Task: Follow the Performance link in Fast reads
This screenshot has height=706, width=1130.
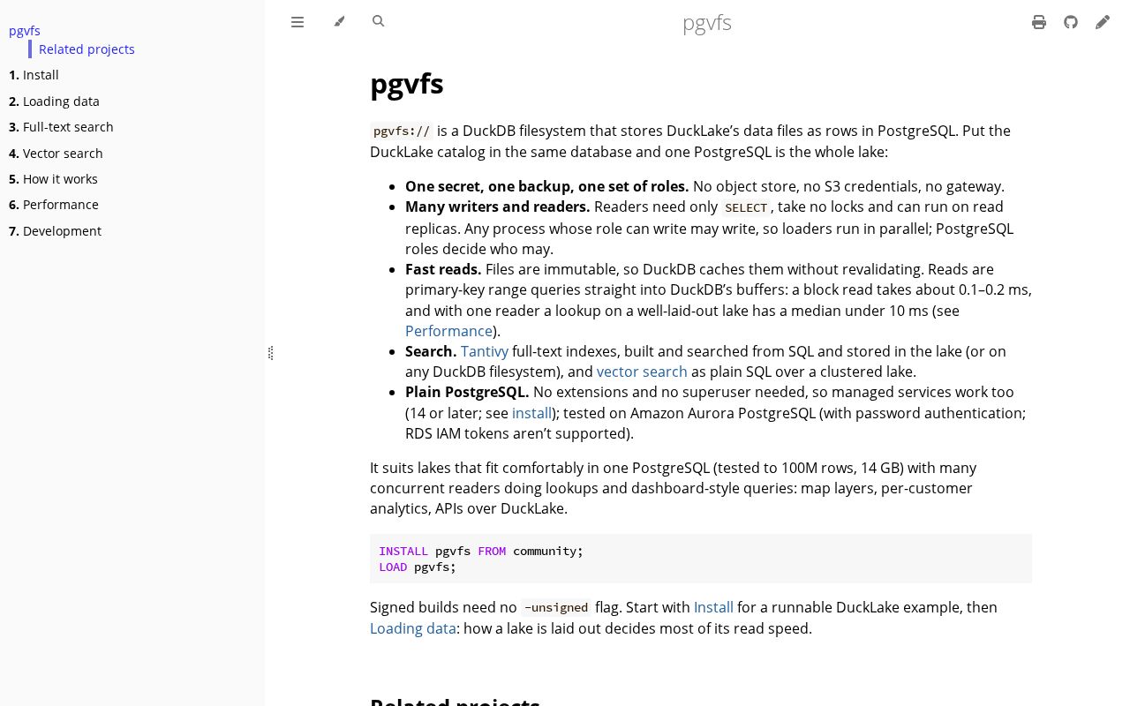Action: (448, 331)
